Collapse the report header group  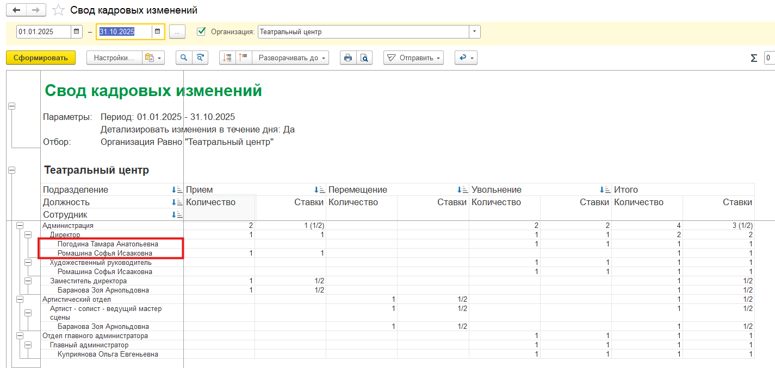[x=11, y=106]
